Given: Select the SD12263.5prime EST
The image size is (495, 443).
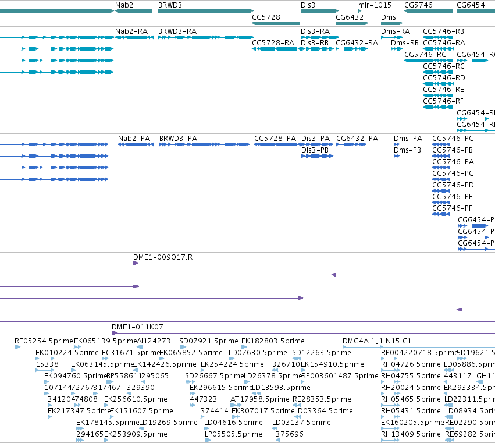Looking at the screenshot, I should [x=297, y=359].
